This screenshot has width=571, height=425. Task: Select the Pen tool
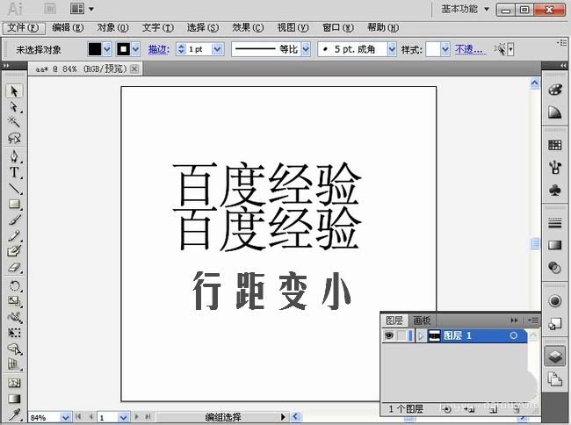[14, 155]
